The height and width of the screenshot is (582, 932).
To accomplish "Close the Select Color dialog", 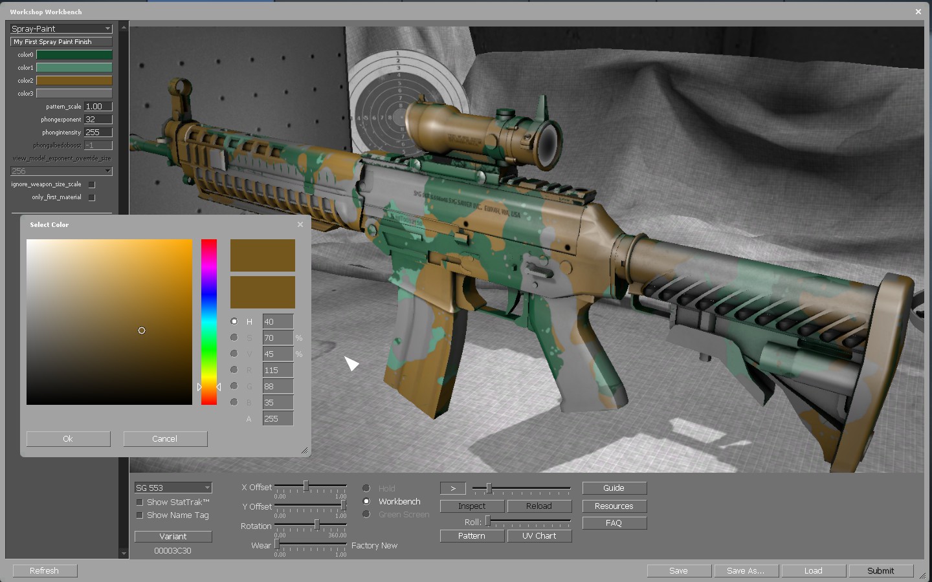I will click(300, 224).
